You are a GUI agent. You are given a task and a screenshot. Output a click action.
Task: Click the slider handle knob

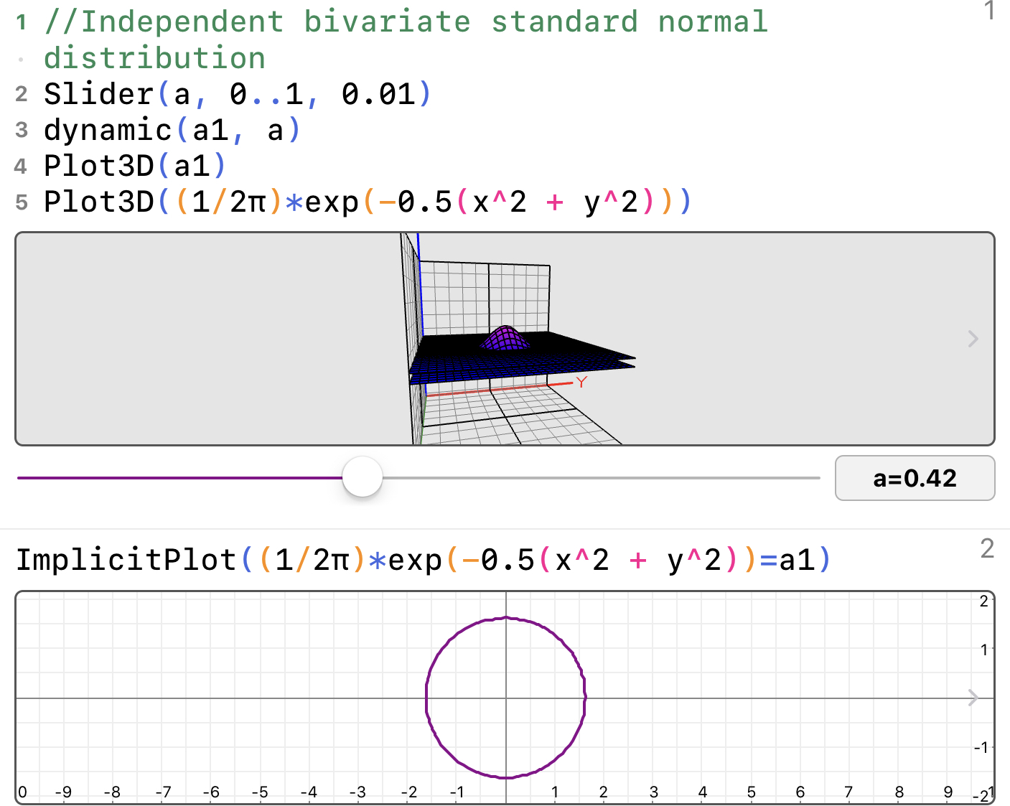[363, 477]
